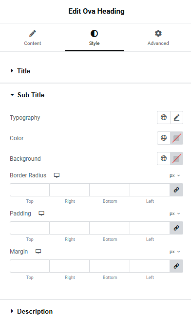Open Advanced tab gear icon

tap(158, 33)
